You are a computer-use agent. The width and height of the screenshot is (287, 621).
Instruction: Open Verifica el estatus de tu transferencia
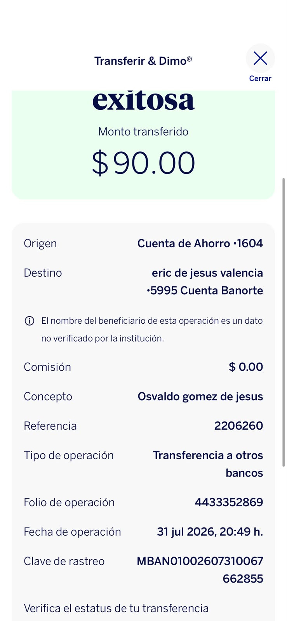(x=116, y=608)
